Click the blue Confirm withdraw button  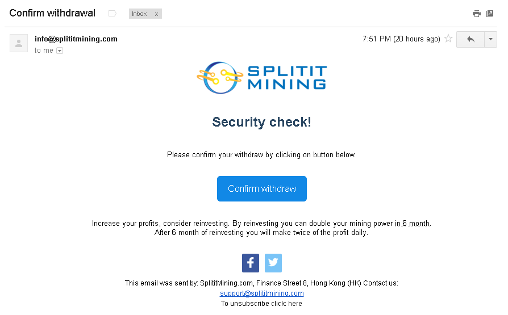[262, 188]
